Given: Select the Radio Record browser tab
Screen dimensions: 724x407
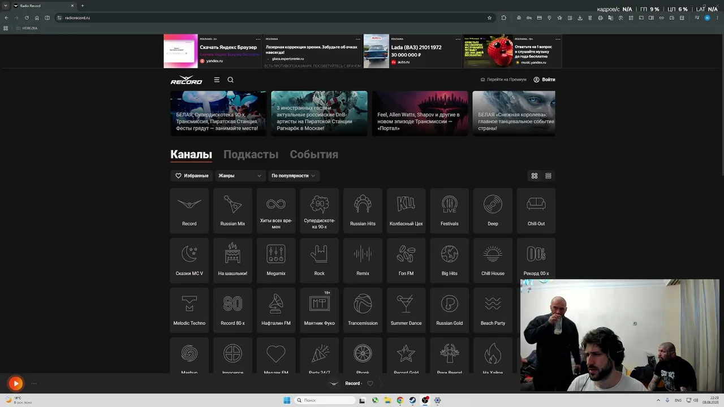Looking at the screenshot, I should click(x=44, y=6).
